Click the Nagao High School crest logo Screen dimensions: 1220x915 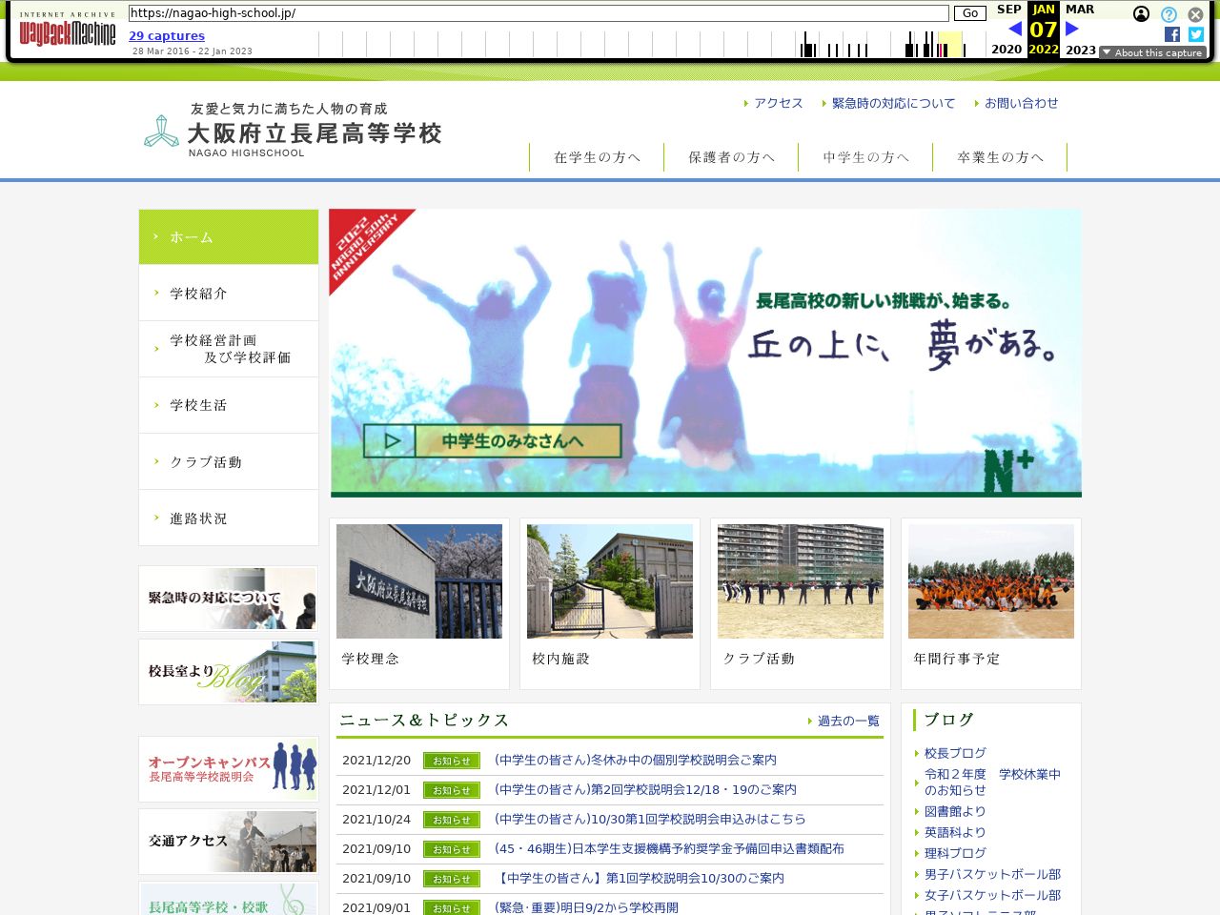[161, 132]
